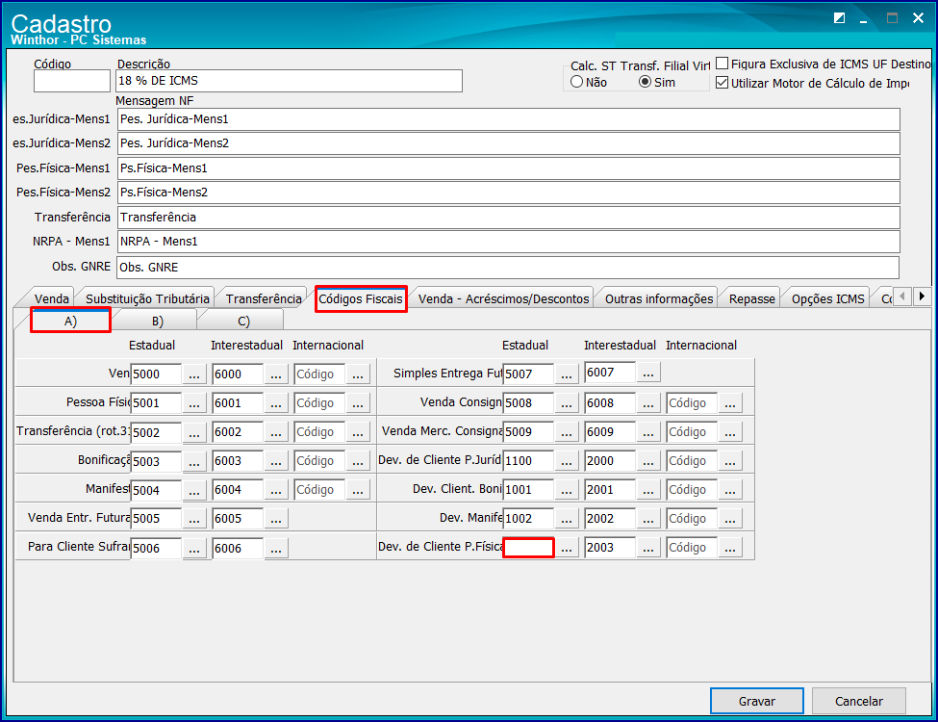
Task: Open lookup next to code 6001
Action: [x=276, y=403]
